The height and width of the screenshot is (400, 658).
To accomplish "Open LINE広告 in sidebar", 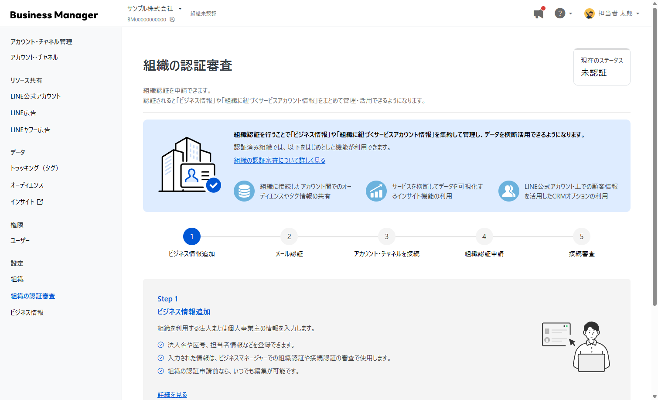I will tap(24, 113).
